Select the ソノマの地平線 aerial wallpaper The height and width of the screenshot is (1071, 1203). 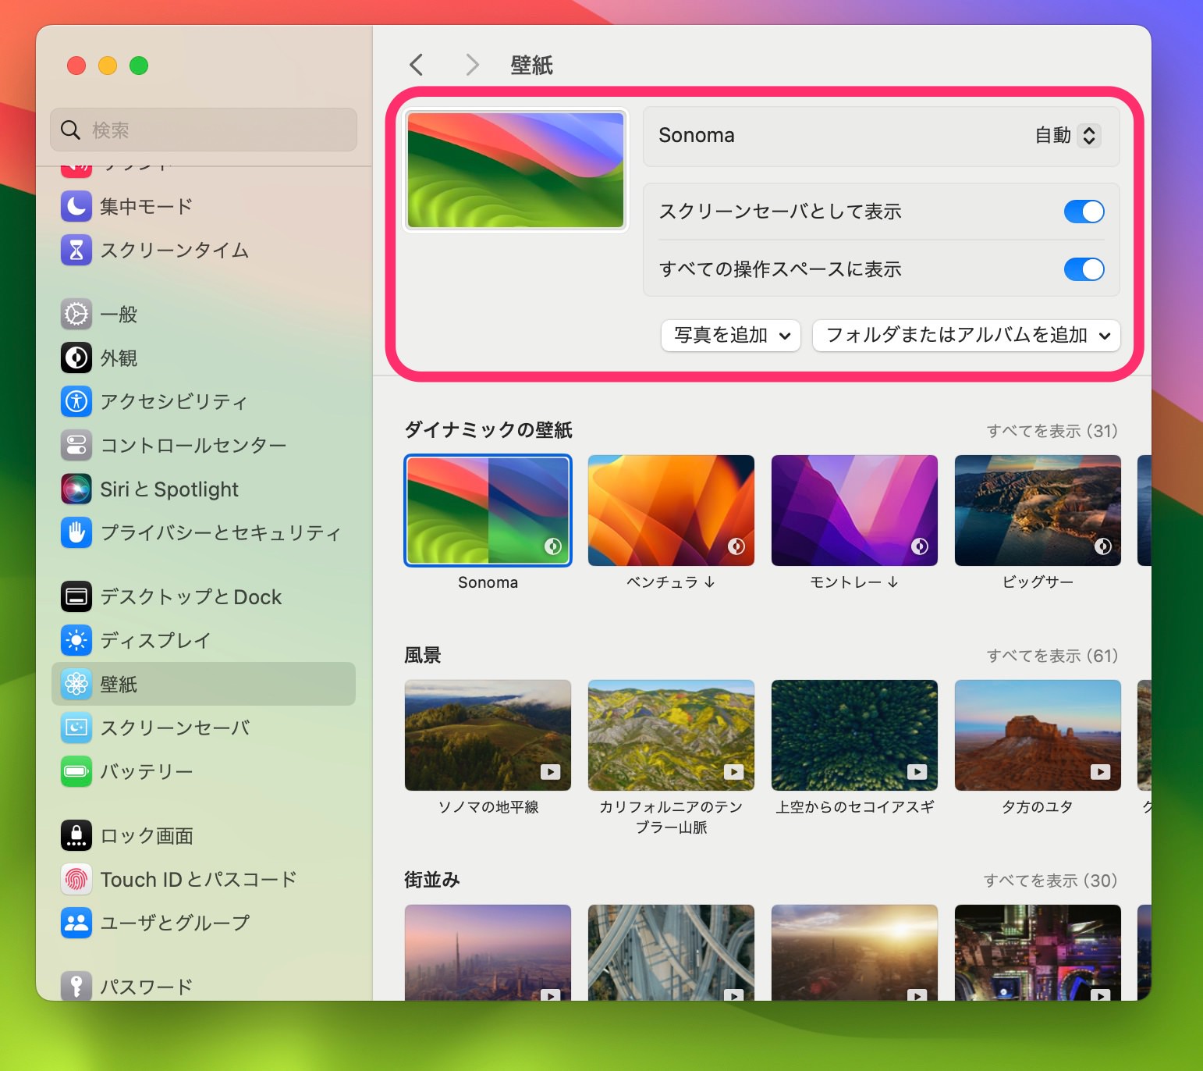(488, 735)
